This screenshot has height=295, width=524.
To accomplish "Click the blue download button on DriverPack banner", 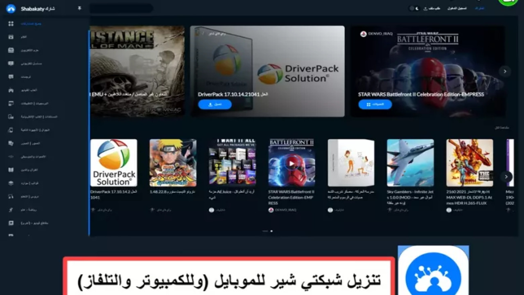I will tap(215, 104).
